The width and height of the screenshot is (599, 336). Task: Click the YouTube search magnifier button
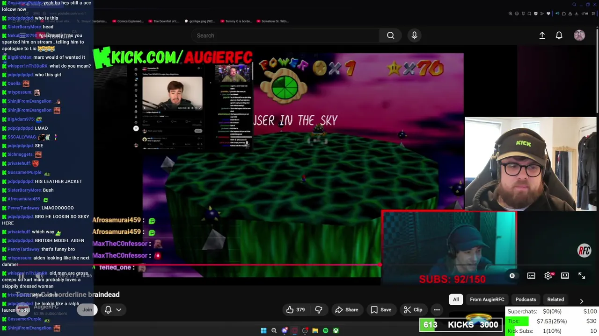pos(390,35)
